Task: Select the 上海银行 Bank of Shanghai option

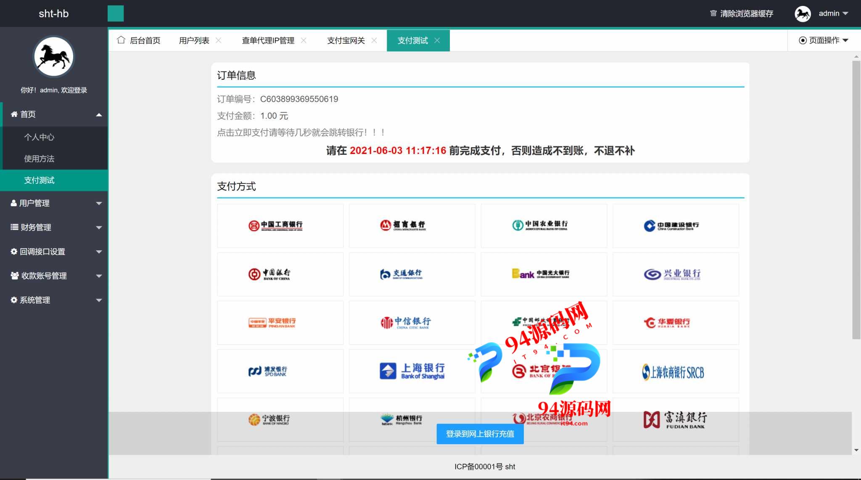Action: click(412, 371)
